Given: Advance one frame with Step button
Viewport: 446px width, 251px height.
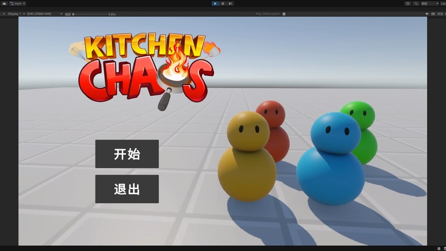Looking at the screenshot, I should point(230,3).
